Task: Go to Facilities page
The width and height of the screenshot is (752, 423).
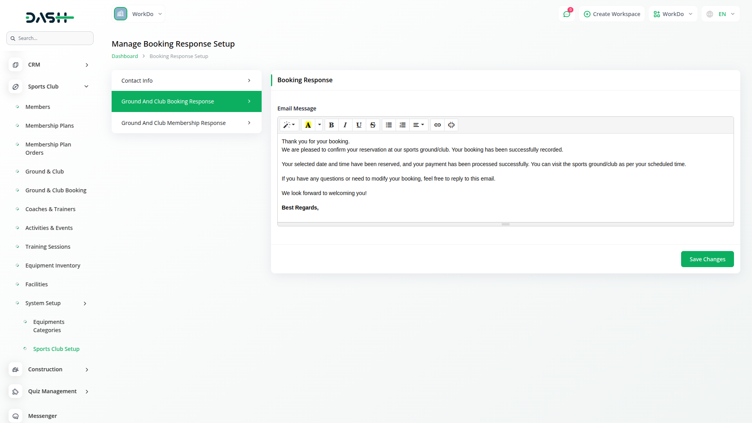Action: [36, 284]
